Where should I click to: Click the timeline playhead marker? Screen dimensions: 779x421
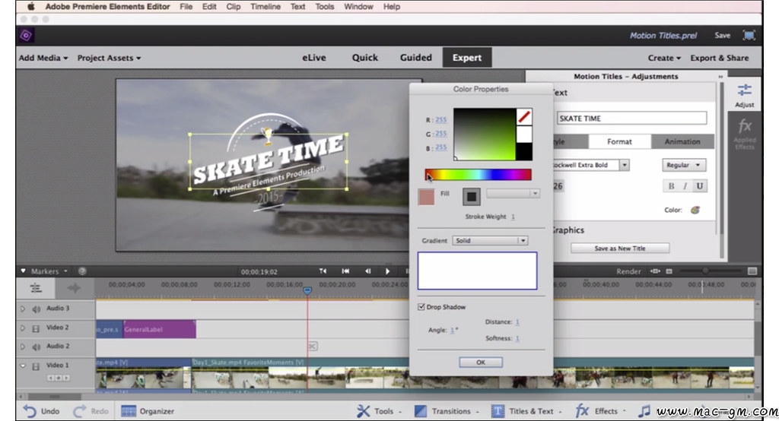(307, 290)
